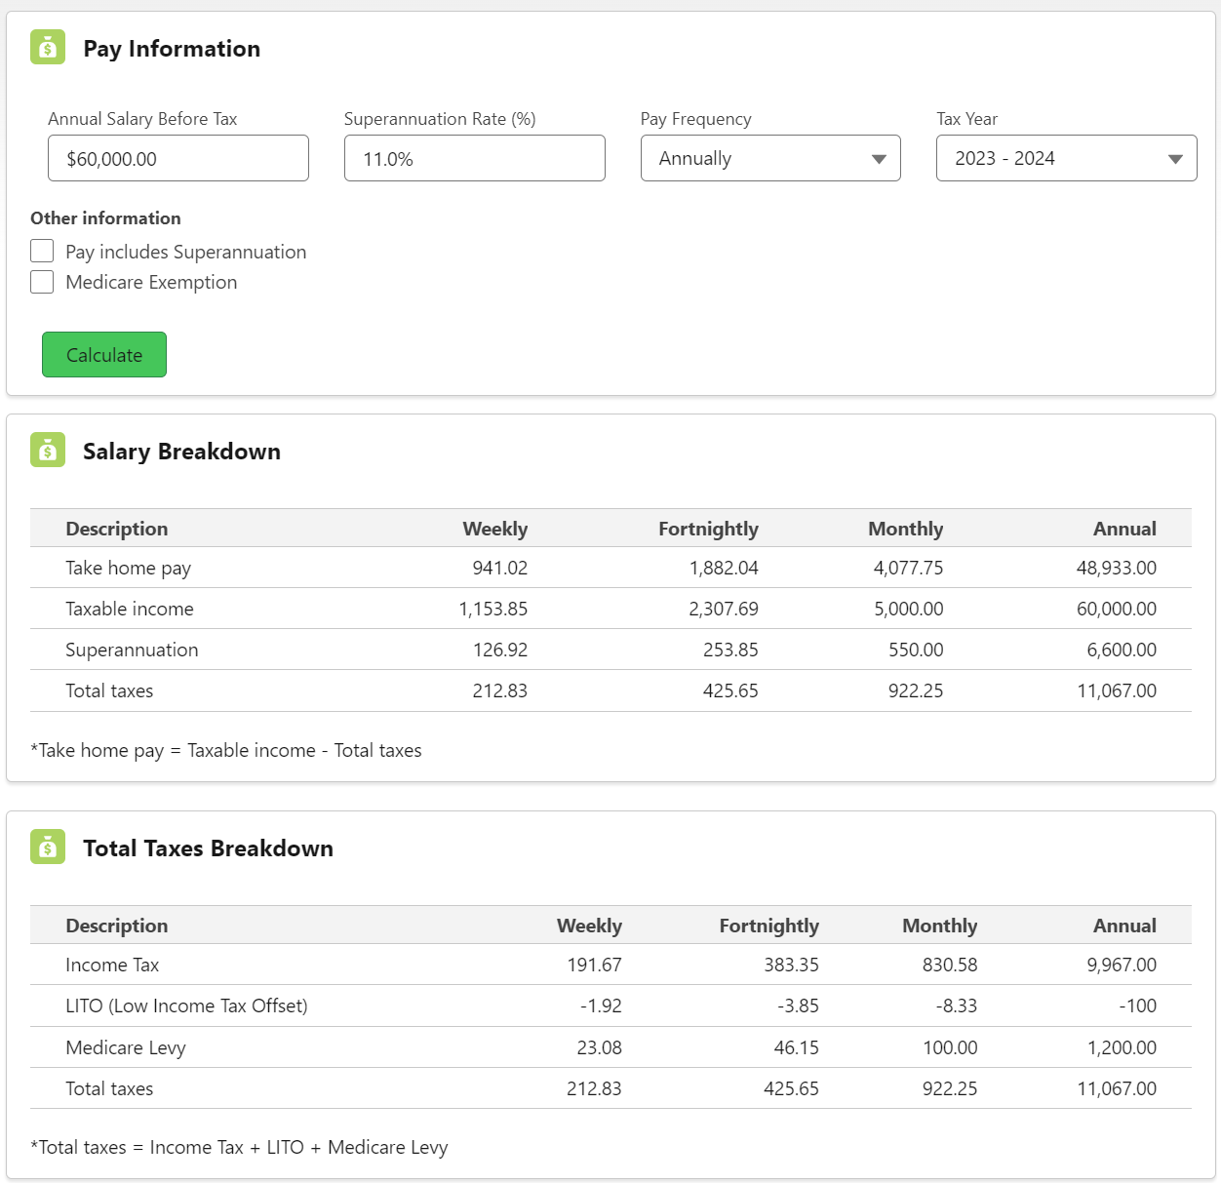Click the Salary Breakdown money bag icon
Screen dimensions: 1221x1183
tap(48, 450)
